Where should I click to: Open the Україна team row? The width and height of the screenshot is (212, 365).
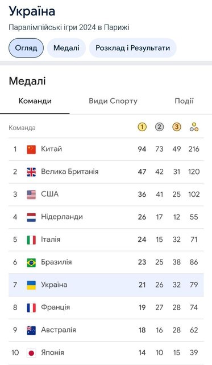pyautogui.click(x=106, y=285)
